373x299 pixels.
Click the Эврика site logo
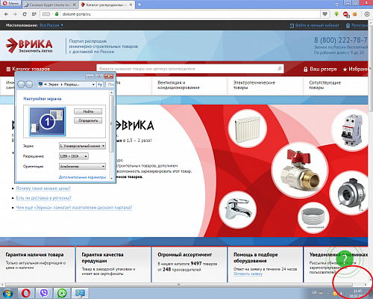coord(29,46)
